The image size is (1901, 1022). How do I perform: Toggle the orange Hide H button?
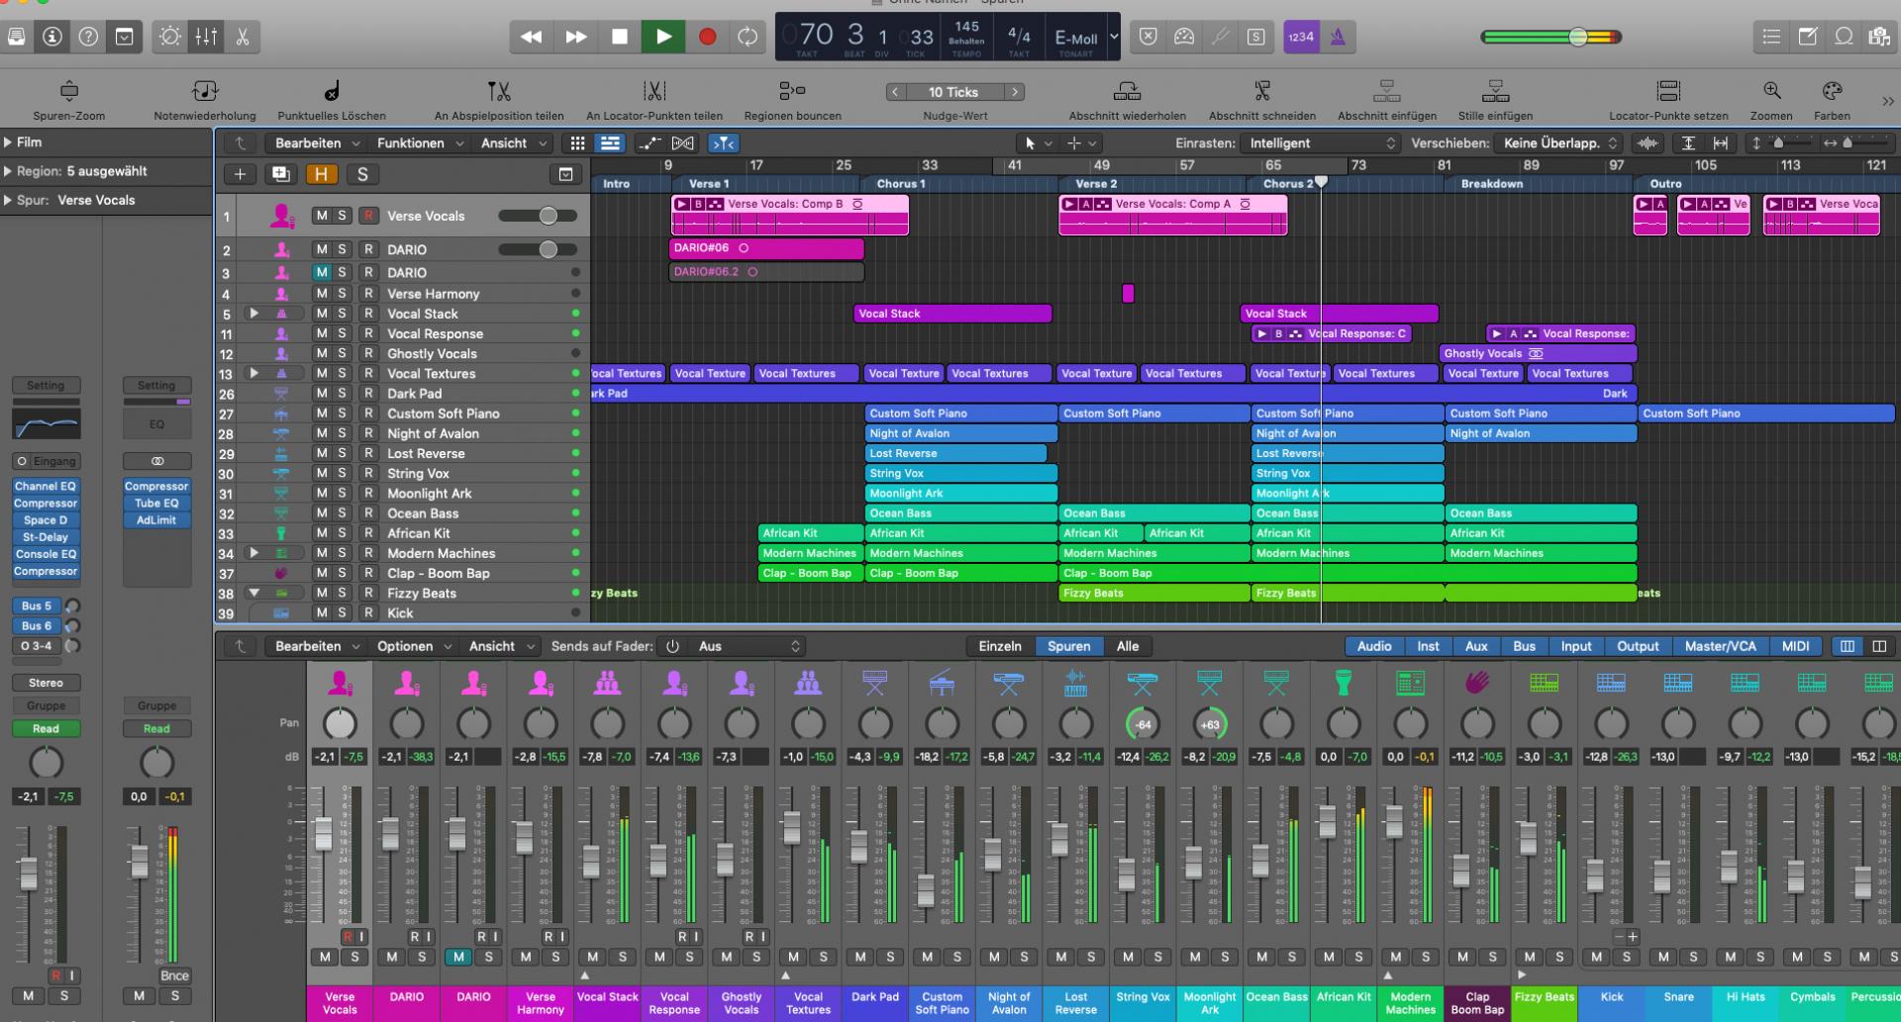[321, 174]
